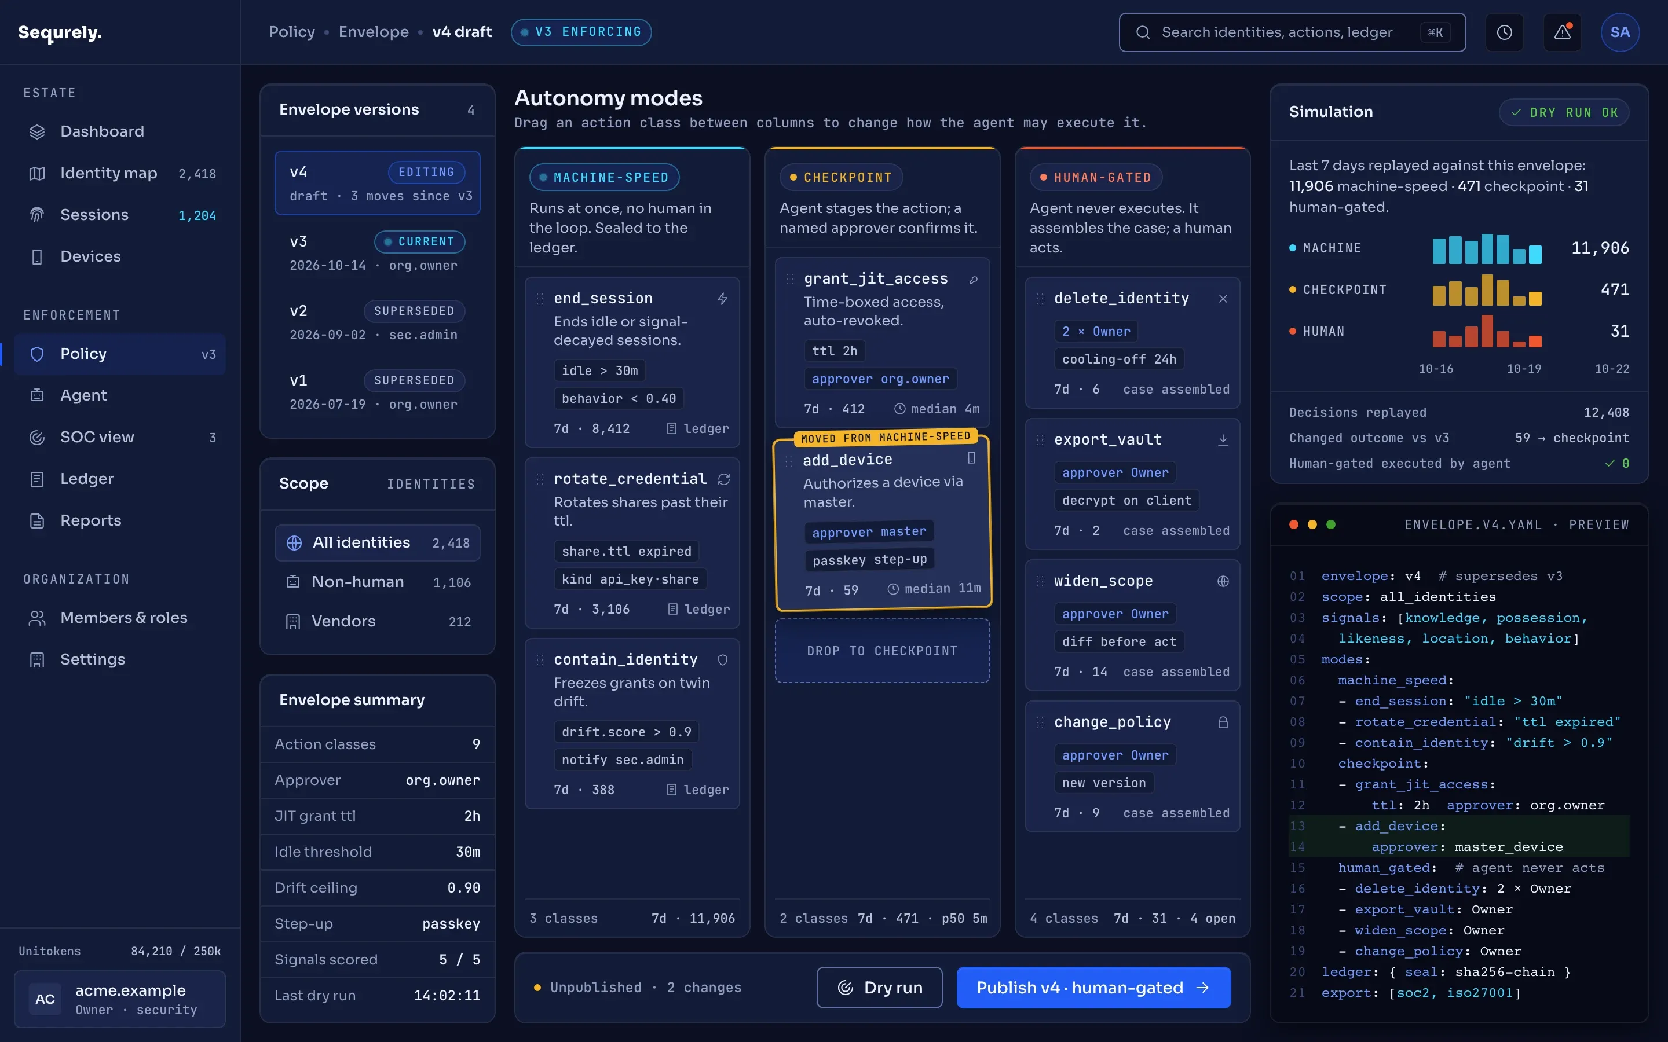Open the alerts warning icon
1668x1042 pixels.
coord(1562,32)
